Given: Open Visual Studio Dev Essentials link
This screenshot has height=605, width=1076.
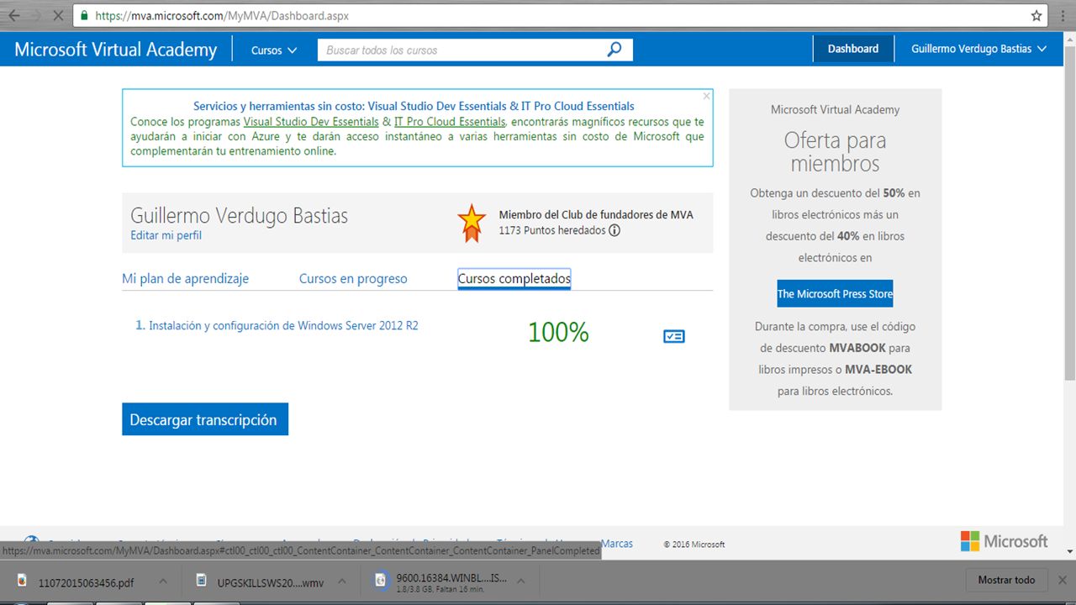Looking at the screenshot, I should click(x=311, y=122).
